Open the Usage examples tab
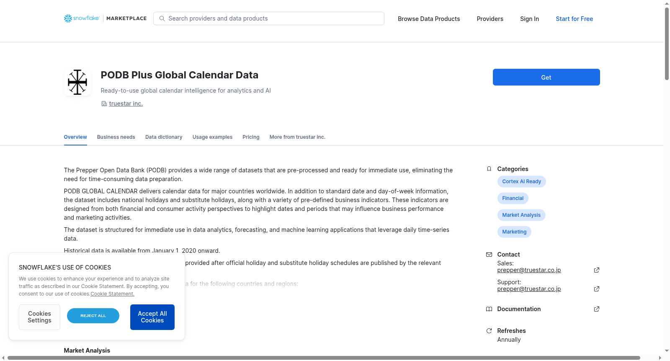This screenshot has height=361, width=670. point(212,137)
